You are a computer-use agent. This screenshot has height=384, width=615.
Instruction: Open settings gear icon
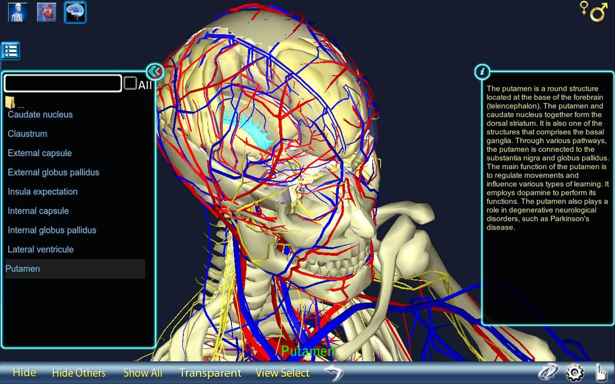pyautogui.click(x=575, y=372)
